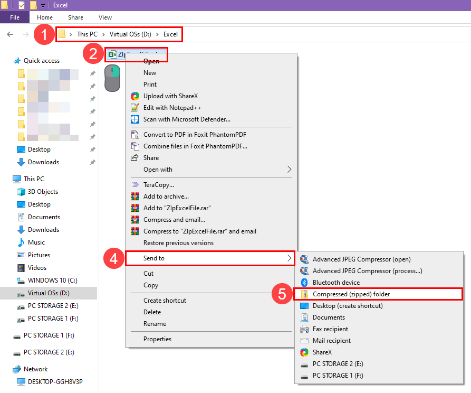The image size is (471, 393).
Task: Click the 3D Objects icon in sidebar
Action: point(21,192)
